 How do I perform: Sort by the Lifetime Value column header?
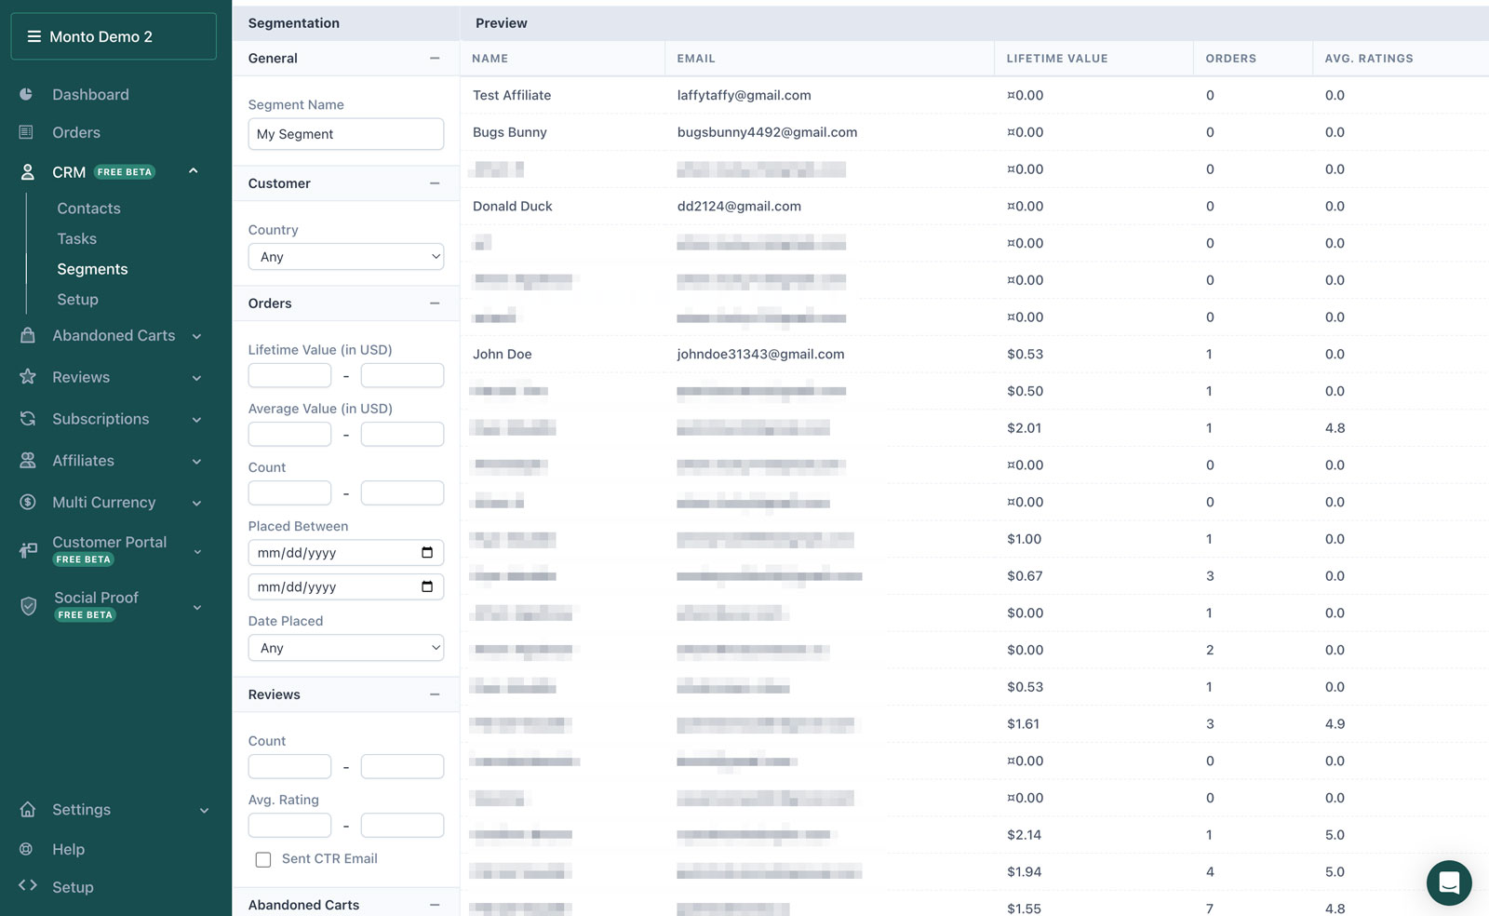click(x=1057, y=58)
